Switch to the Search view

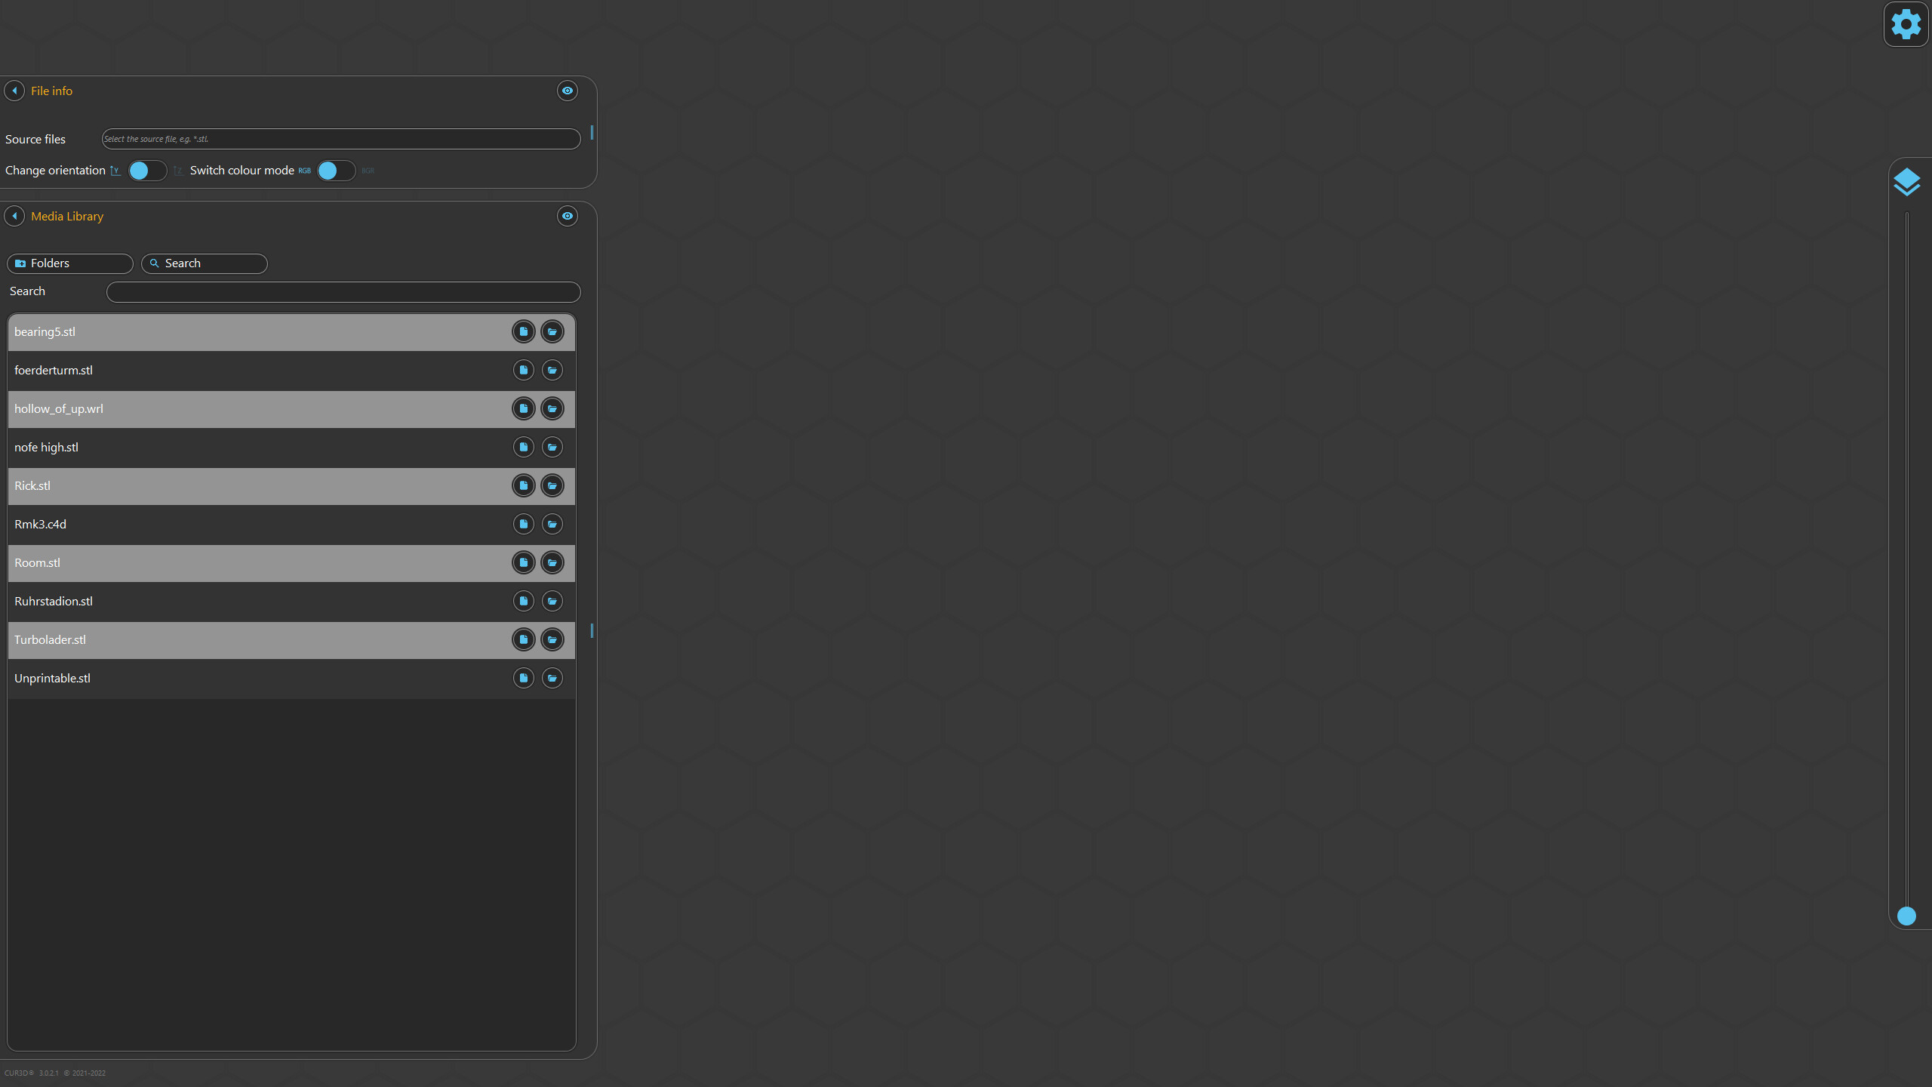pos(203,263)
